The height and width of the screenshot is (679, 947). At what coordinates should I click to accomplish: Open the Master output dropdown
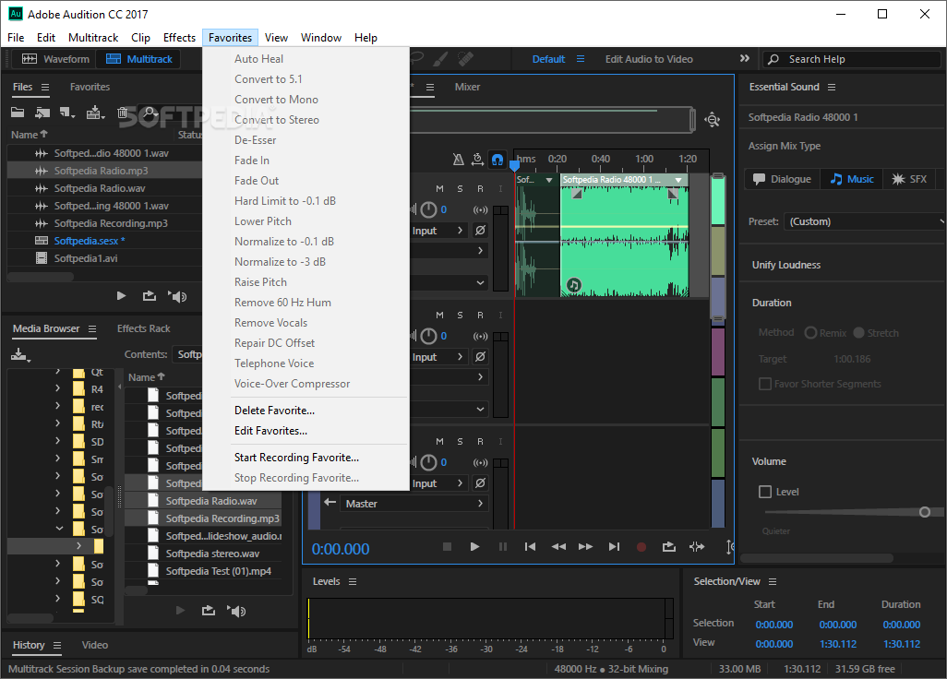pos(414,504)
